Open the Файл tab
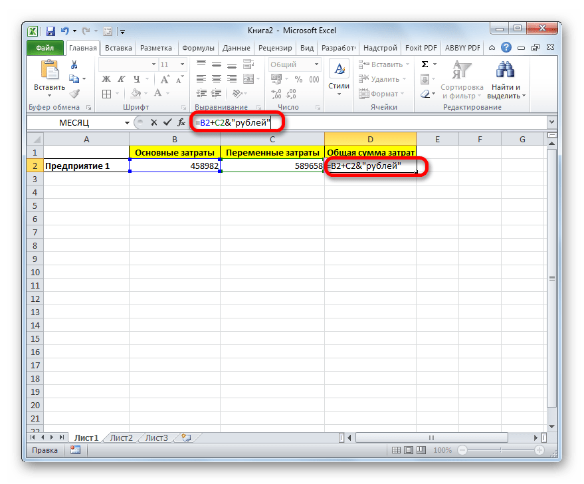The width and height of the screenshot is (584, 484). (45, 48)
